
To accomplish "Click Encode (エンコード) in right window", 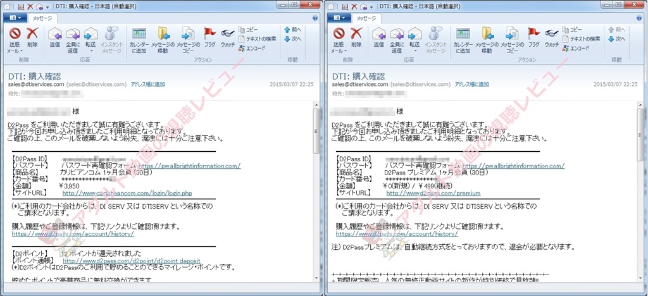I will tap(576, 48).
